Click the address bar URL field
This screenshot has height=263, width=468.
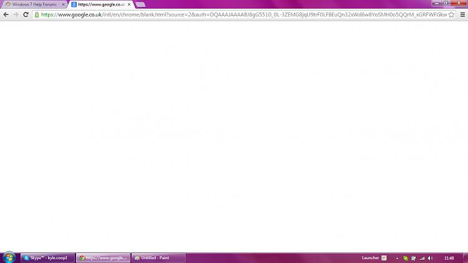click(243, 14)
